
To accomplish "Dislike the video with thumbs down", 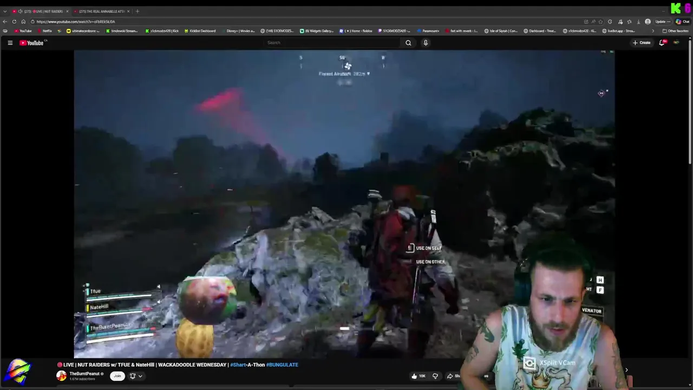I will point(435,376).
